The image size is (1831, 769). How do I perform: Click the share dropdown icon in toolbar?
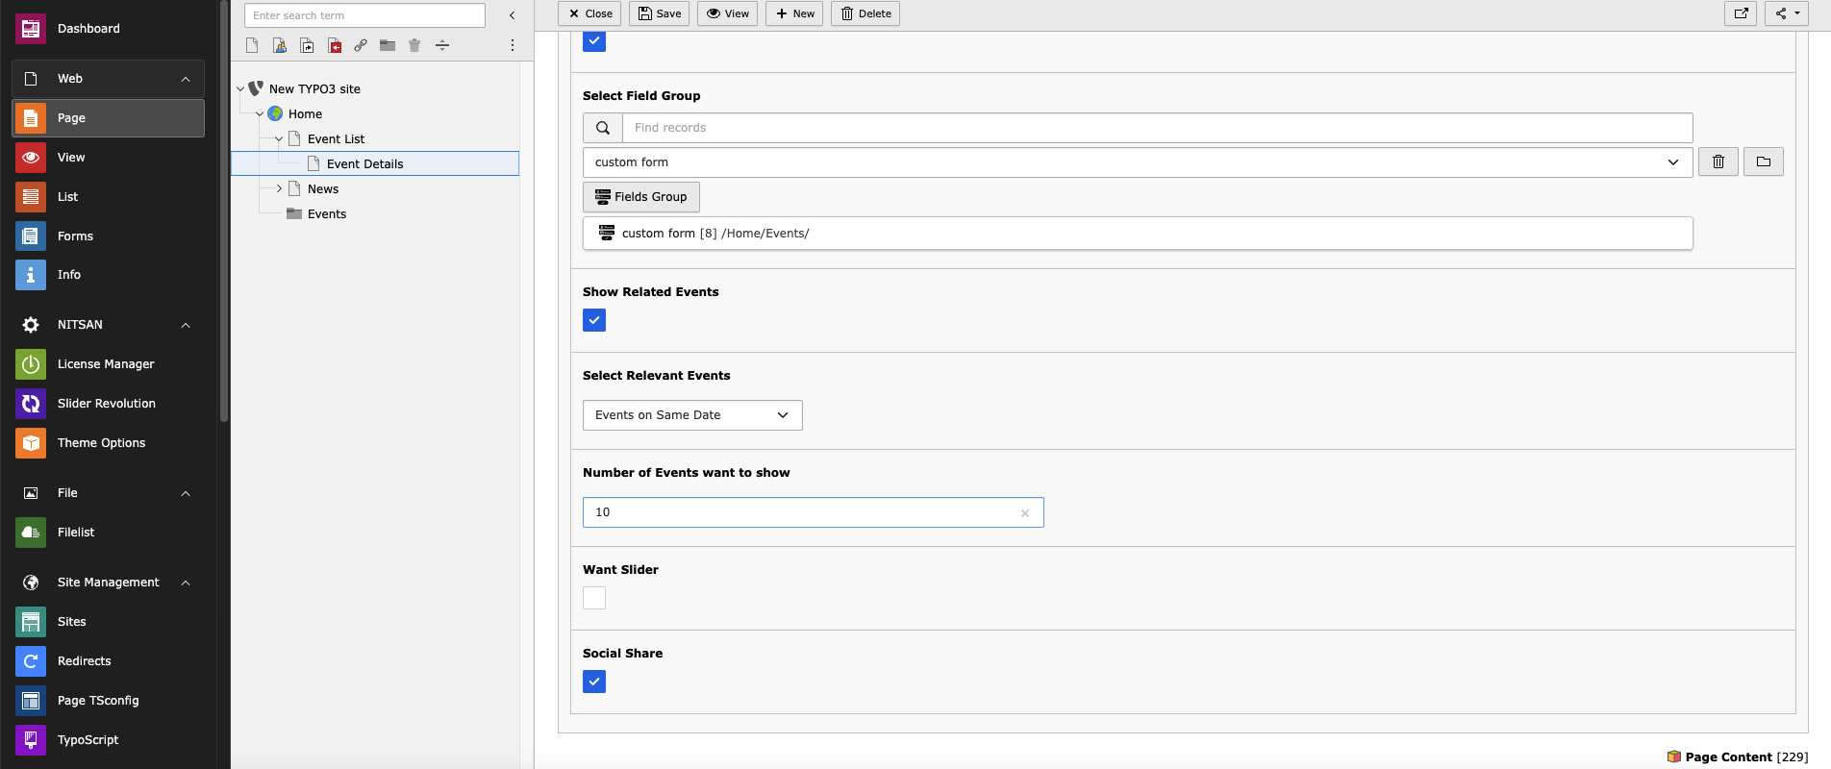point(1787,13)
